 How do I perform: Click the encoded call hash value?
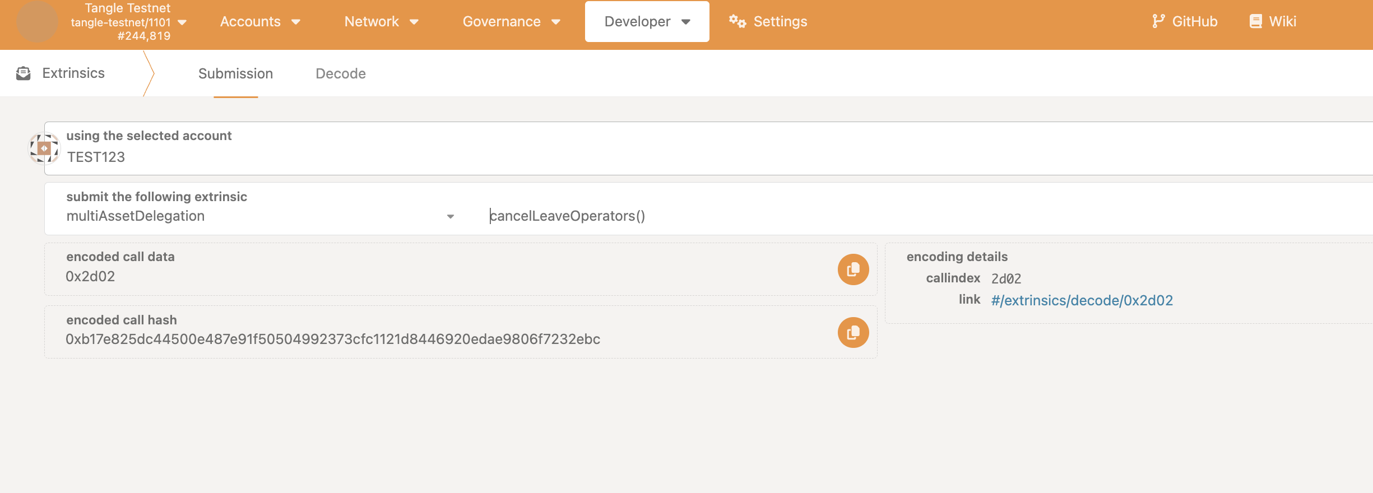click(333, 339)
